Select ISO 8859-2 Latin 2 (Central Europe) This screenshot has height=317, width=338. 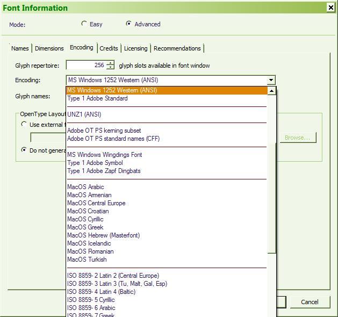click(x=167, y=276)
